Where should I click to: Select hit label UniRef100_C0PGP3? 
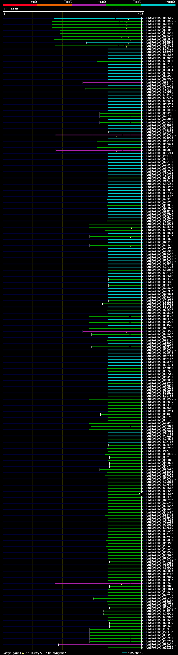160,132
